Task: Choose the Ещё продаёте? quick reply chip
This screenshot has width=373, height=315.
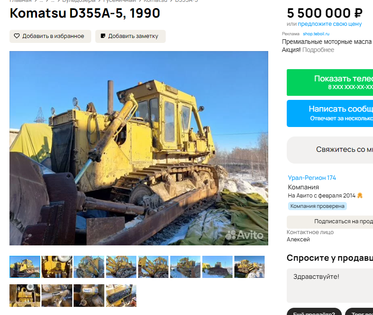Action: [314, 312]
